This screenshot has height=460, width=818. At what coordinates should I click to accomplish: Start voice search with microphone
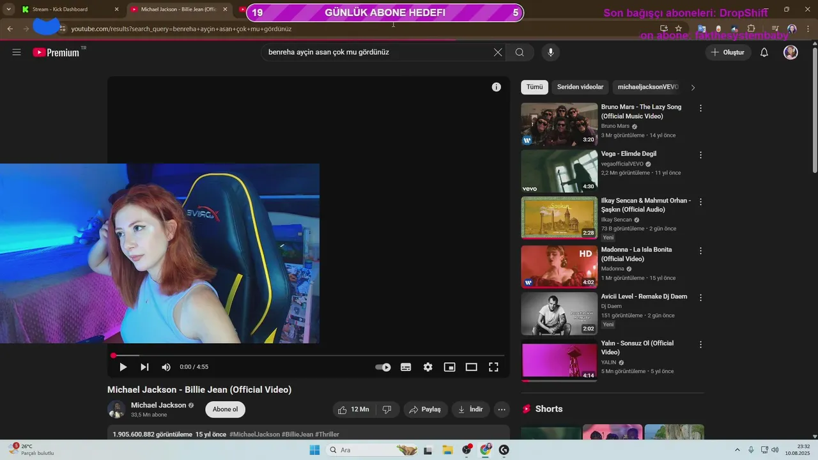pyautogui.click(x=550, y=52)
